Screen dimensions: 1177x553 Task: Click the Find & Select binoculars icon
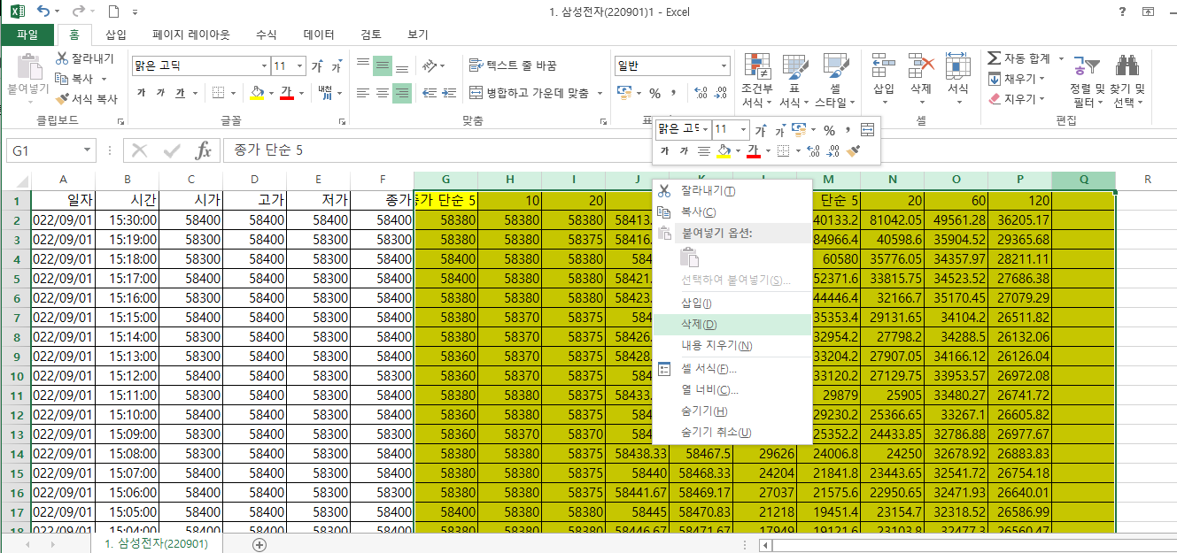1127,65
